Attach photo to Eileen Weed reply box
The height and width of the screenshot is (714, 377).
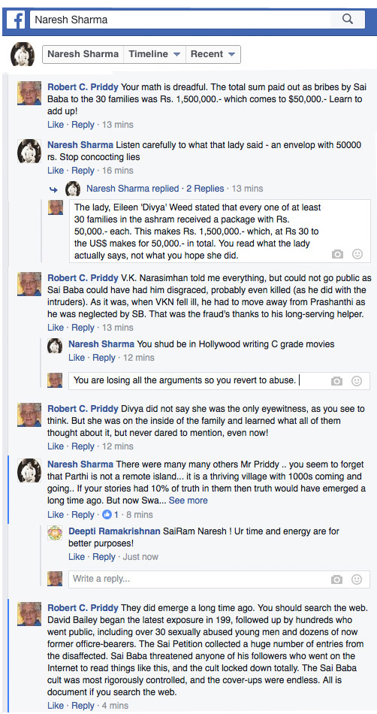pos(337,255)
